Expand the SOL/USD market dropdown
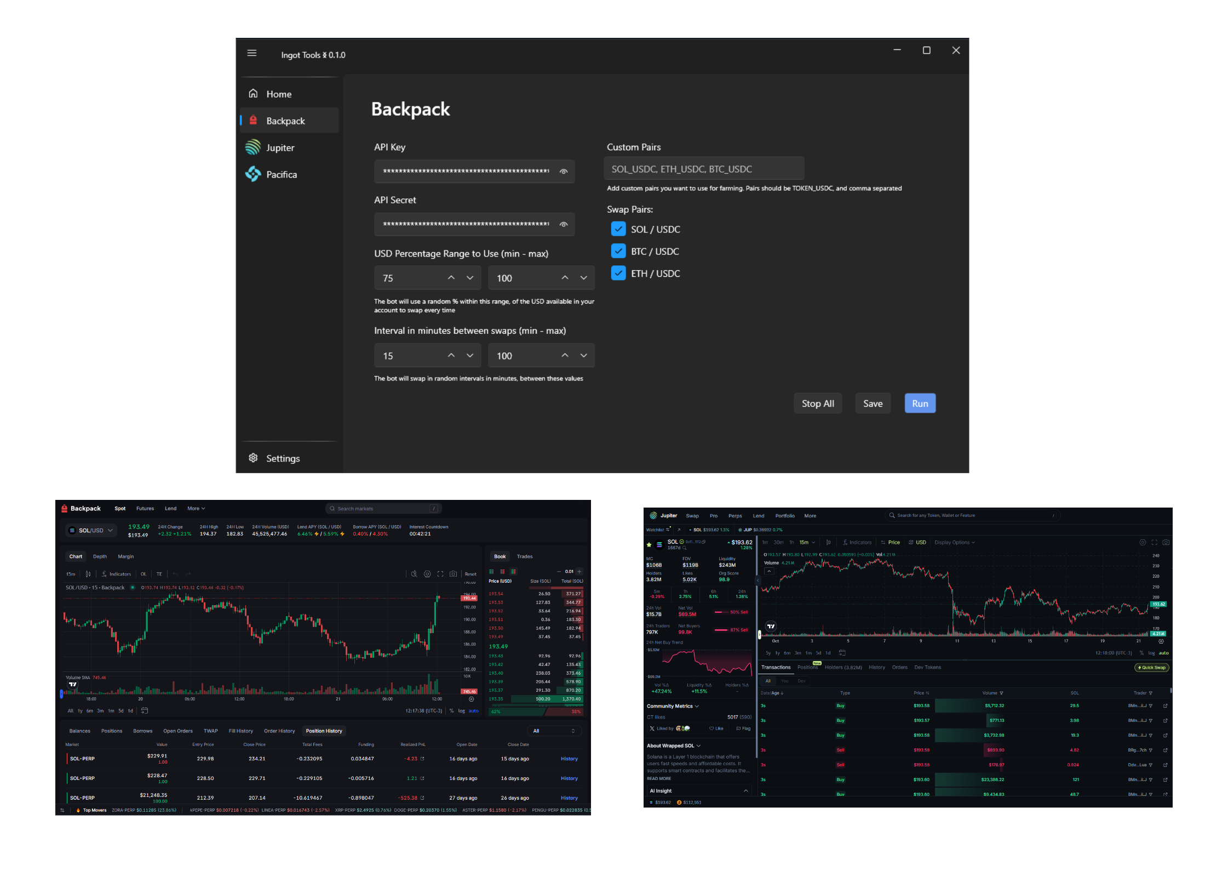This screenshot has height=877, width=1205. 91,531
